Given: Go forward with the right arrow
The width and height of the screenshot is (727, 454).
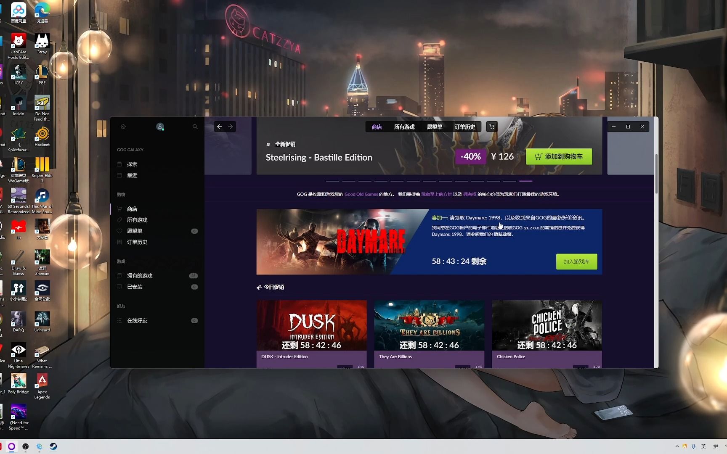Looking at the screenshot, I should 231,127.
